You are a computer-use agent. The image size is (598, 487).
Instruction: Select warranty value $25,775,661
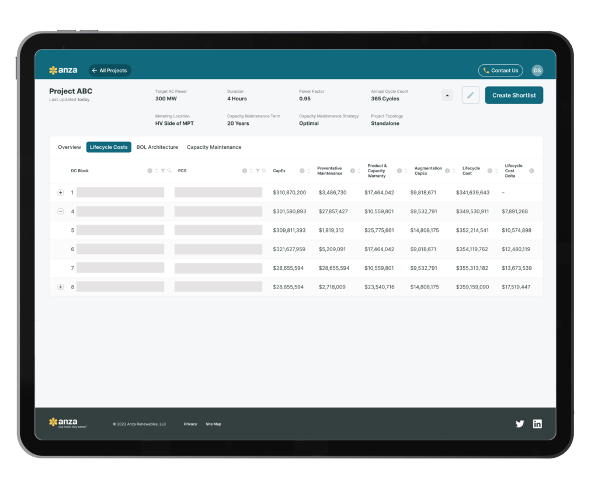point(379,230)
